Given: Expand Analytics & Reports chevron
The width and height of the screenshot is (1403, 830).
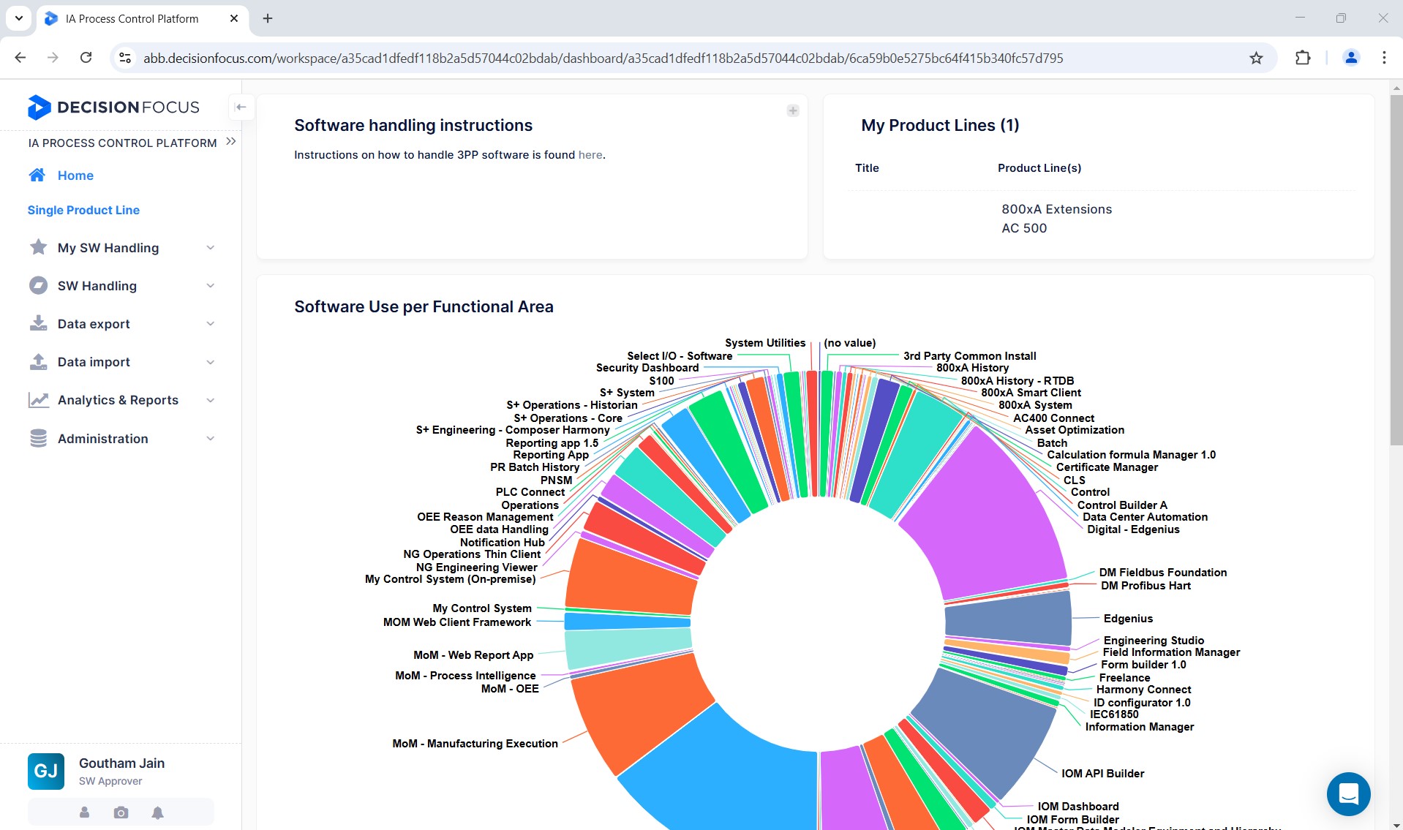Looking at the screenshot, I should [x=211, y=400].
